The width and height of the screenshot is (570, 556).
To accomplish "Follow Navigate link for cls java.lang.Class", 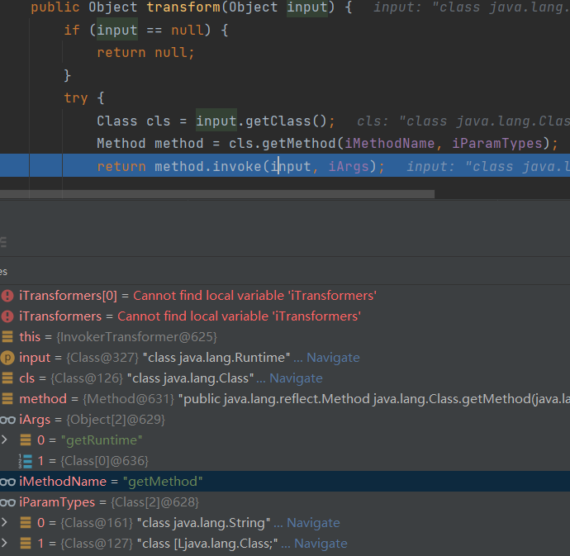I will (296, 378).
